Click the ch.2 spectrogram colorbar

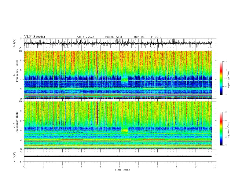pyautogui.click(x=221, y=129)
